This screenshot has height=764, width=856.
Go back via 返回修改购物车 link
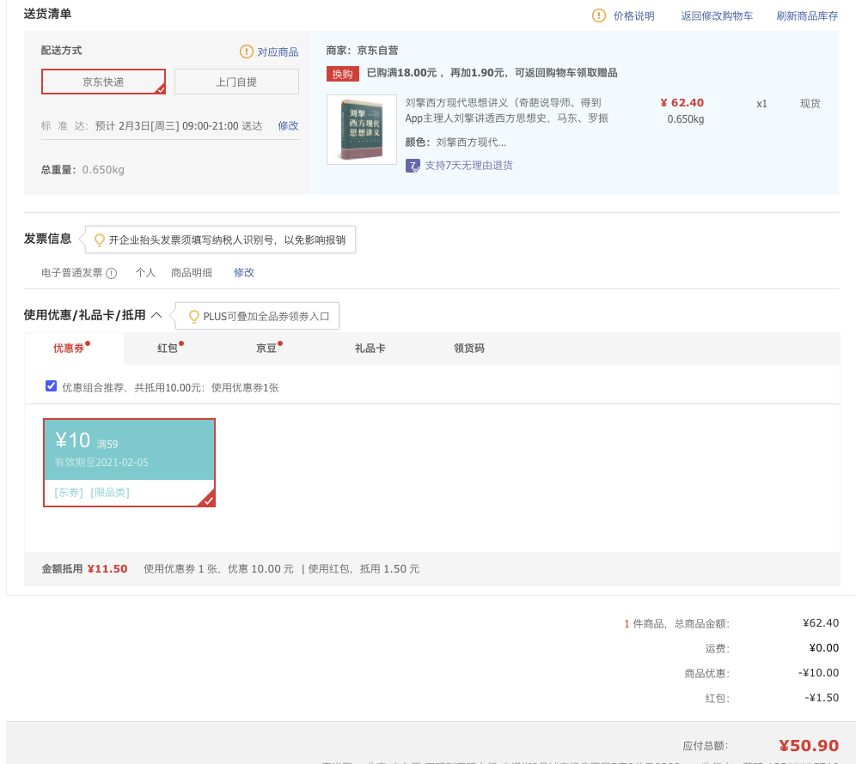[716, 15]
